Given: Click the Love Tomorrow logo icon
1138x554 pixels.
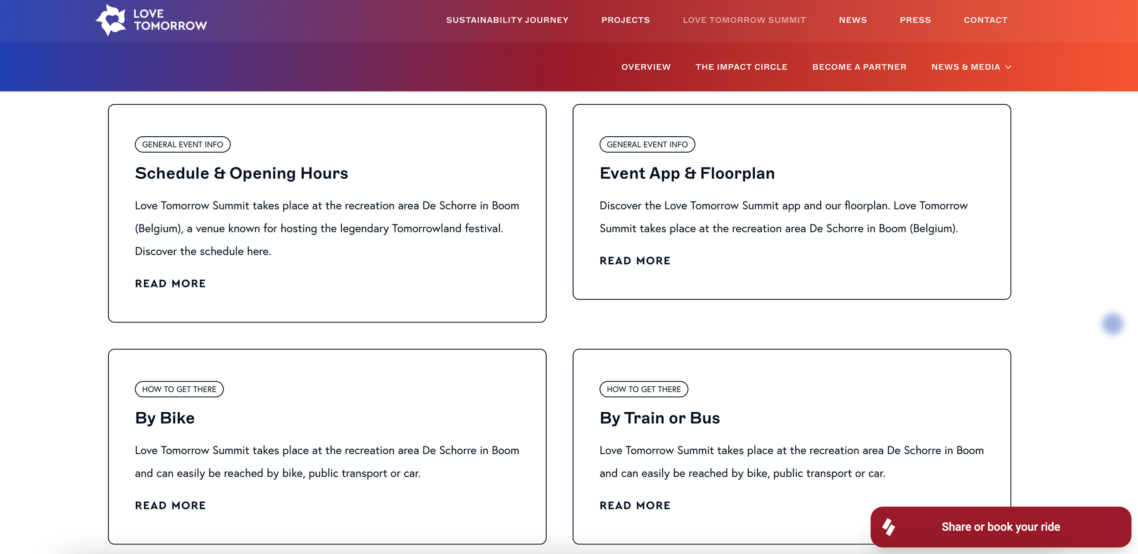Looking at the screenshot, I should pyautogui.click(x=111, y=20).
